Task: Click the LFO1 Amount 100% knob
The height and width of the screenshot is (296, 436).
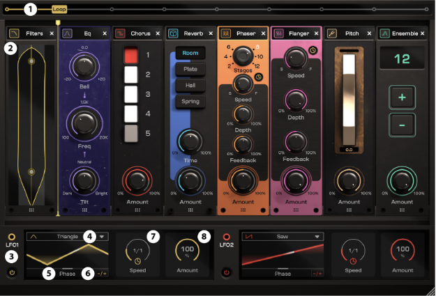Action: click(x=188, y=251)
